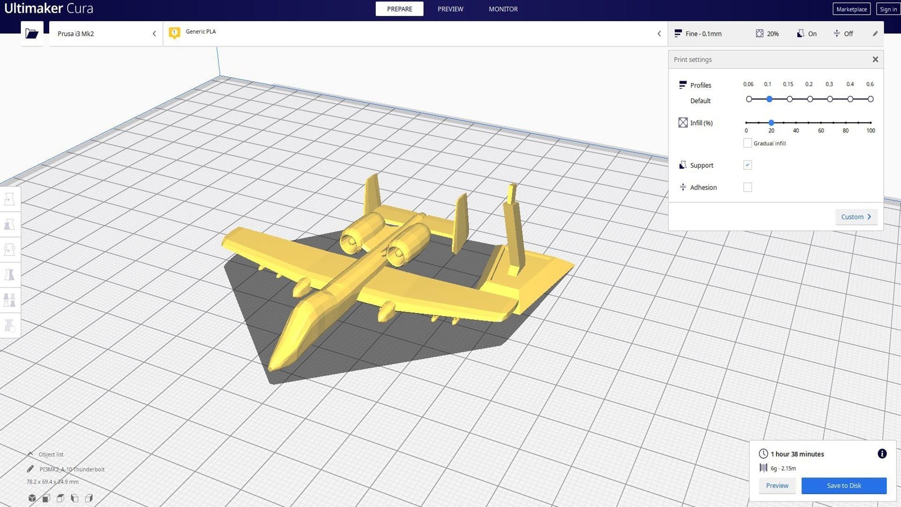
Task: Click the 1 hour 38 minutes estimate
Action: (x=797, y=454)
